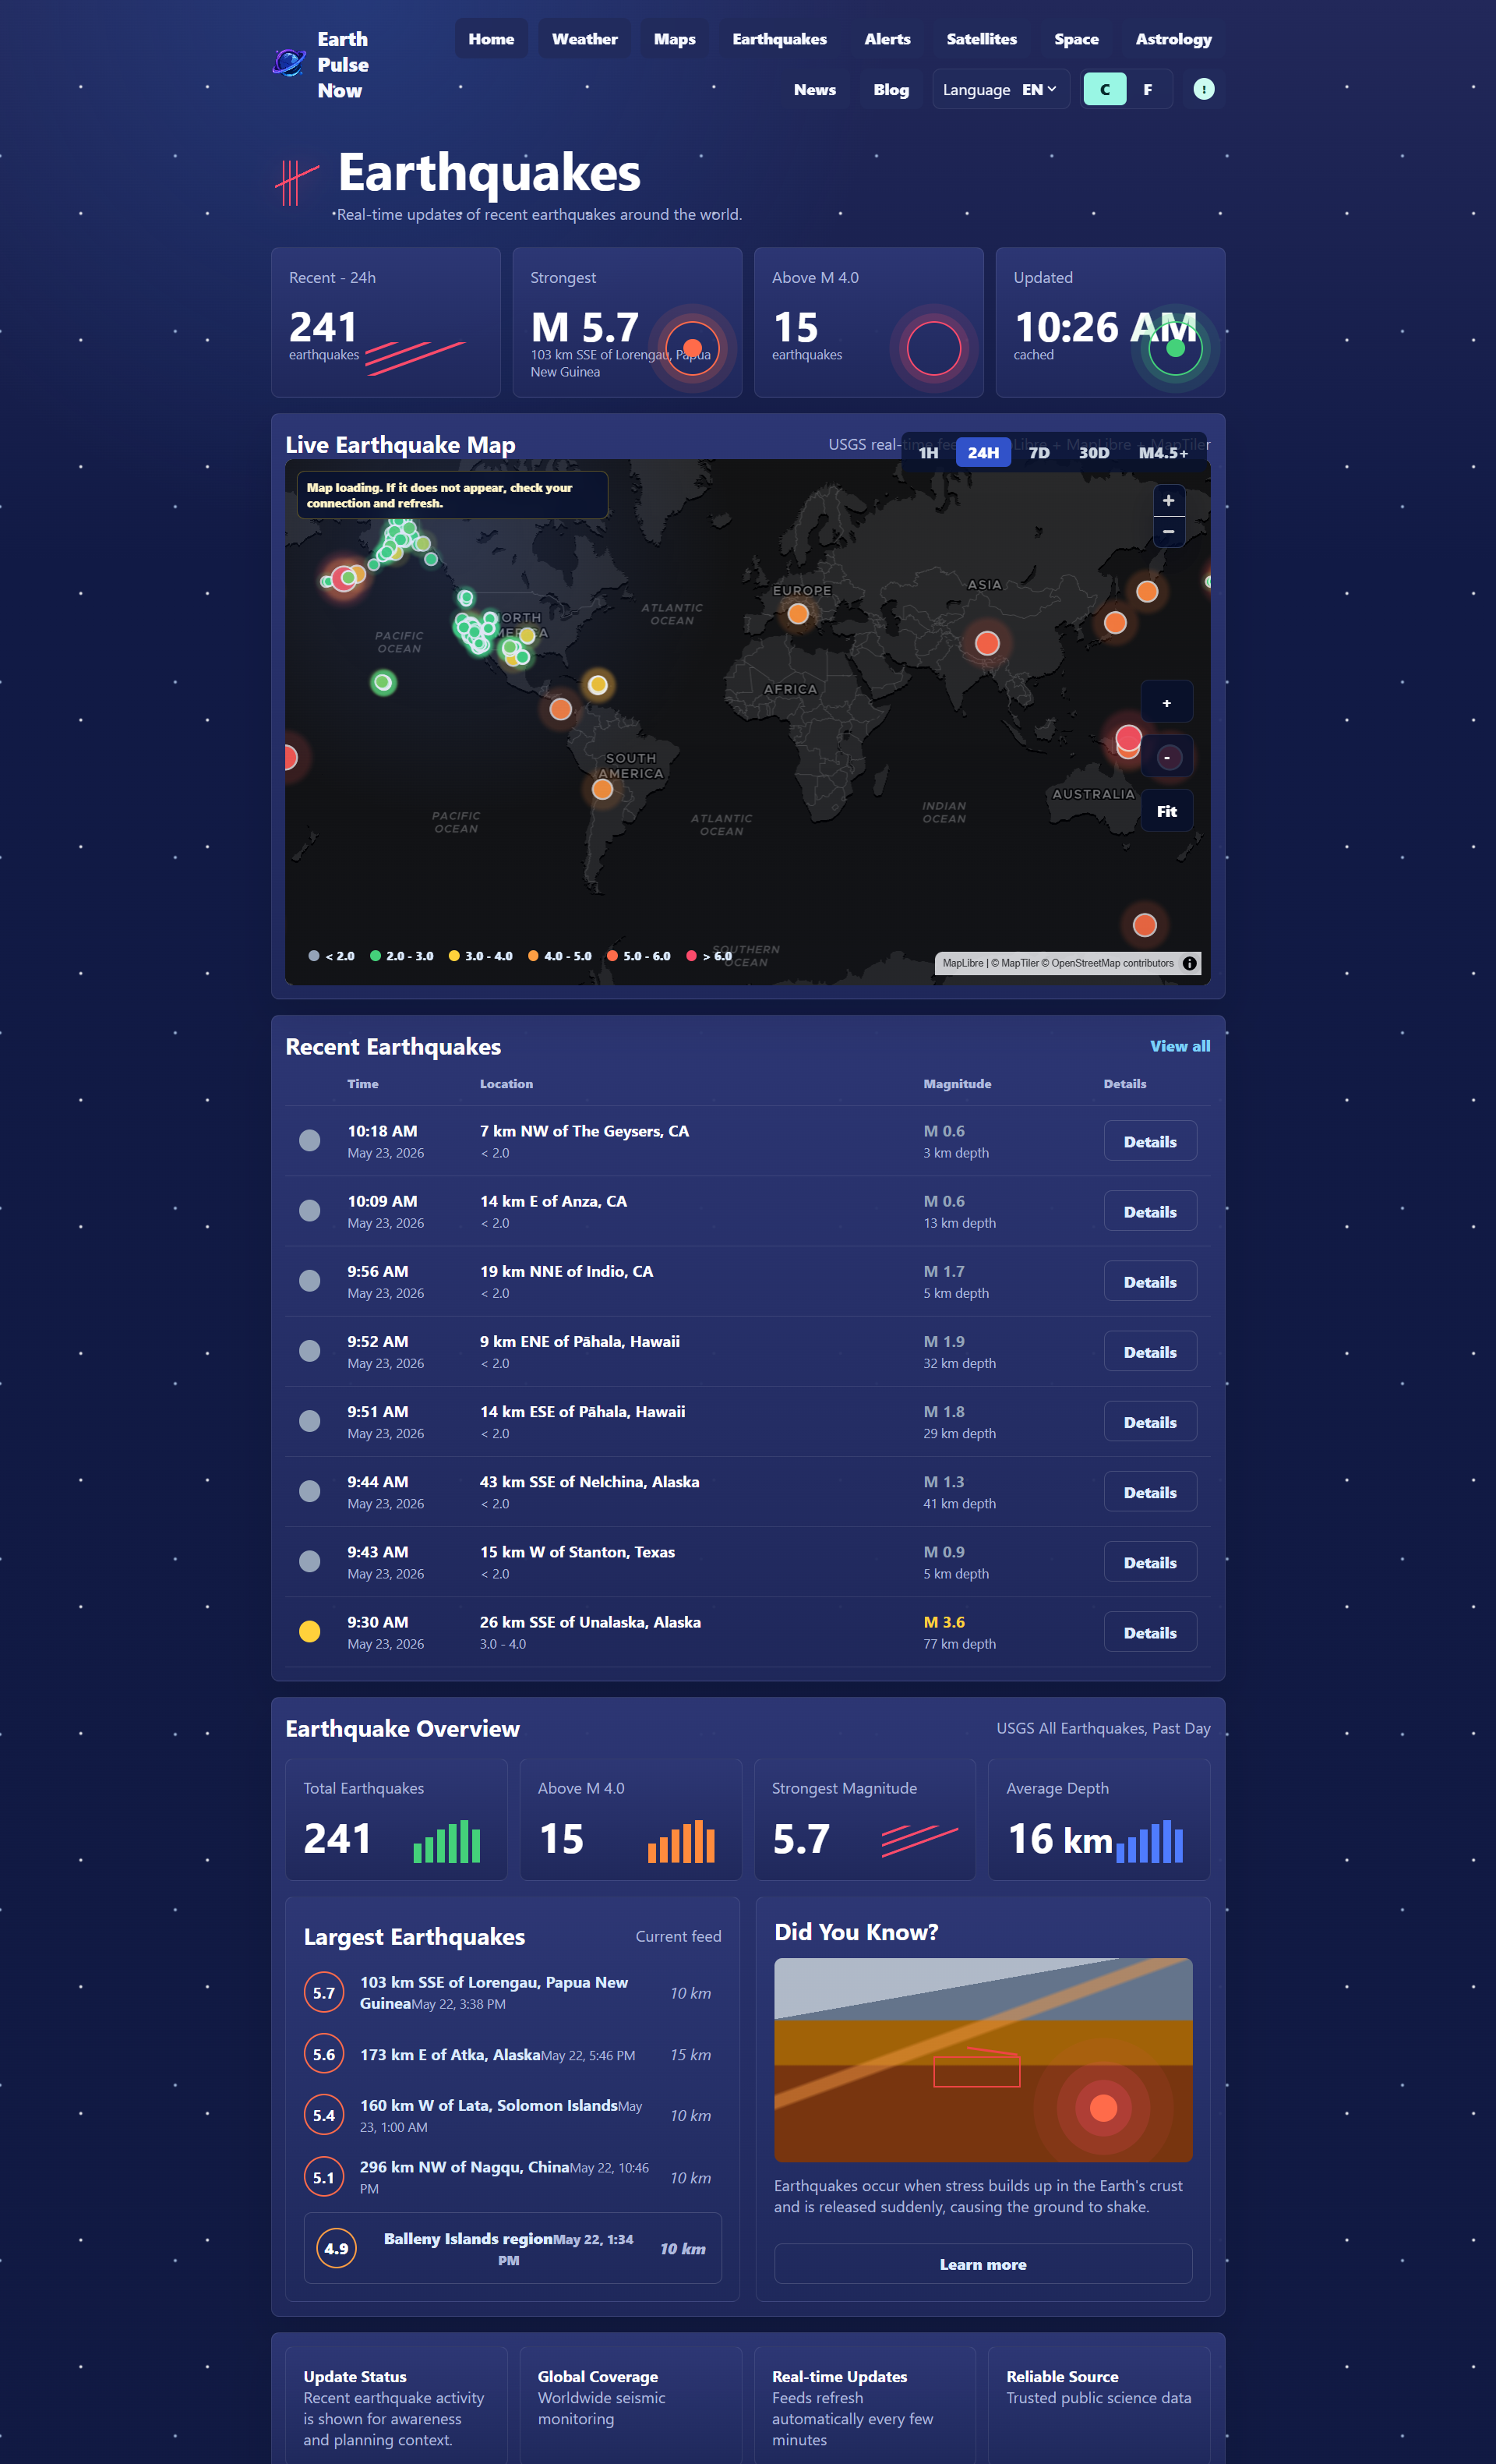Click the yellow earthquake marker in the Caribbean
Image resolution: width=1496 pixels, height=2464 pixels.
pyautogui.click(x=598, y=685)
